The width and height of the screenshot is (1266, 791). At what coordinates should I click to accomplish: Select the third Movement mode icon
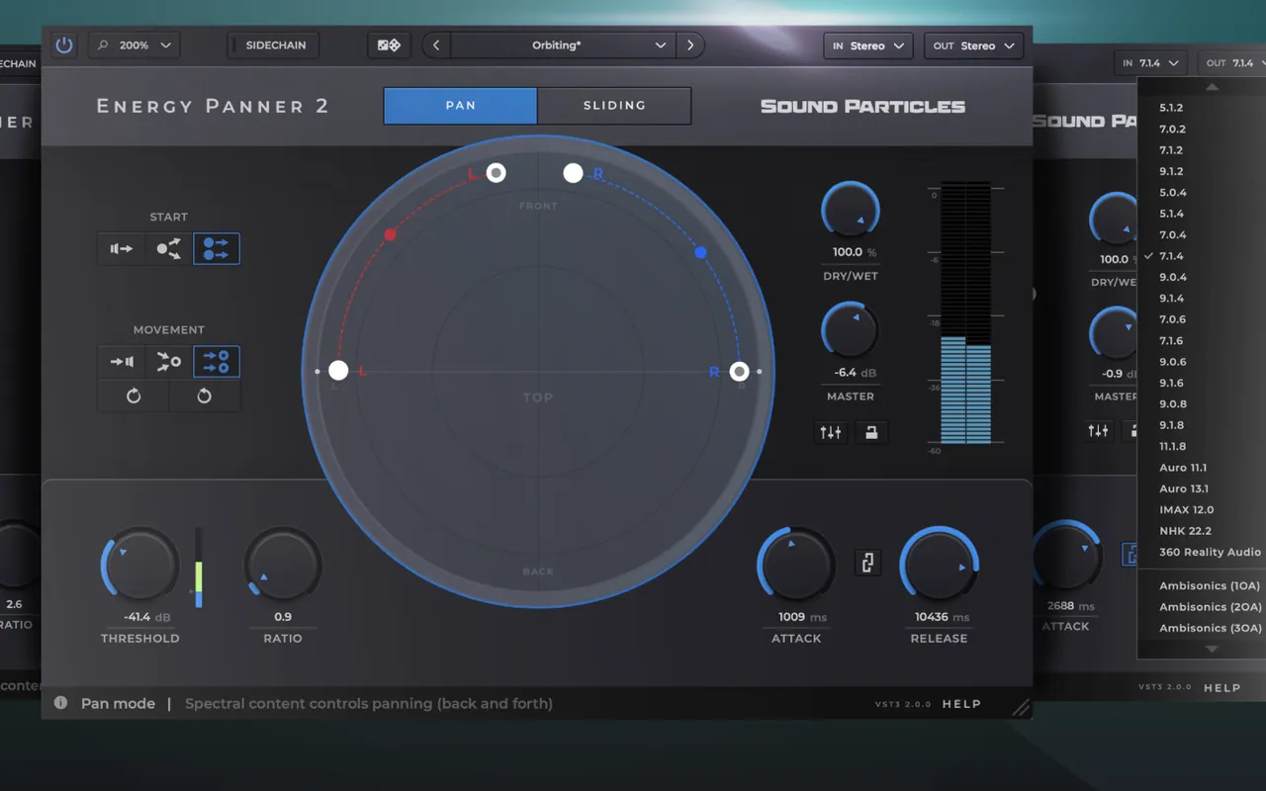(217, 362)
